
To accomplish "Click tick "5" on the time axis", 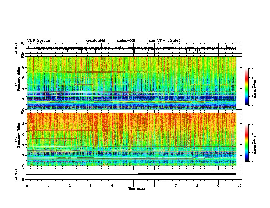I will tap(133, 186).
